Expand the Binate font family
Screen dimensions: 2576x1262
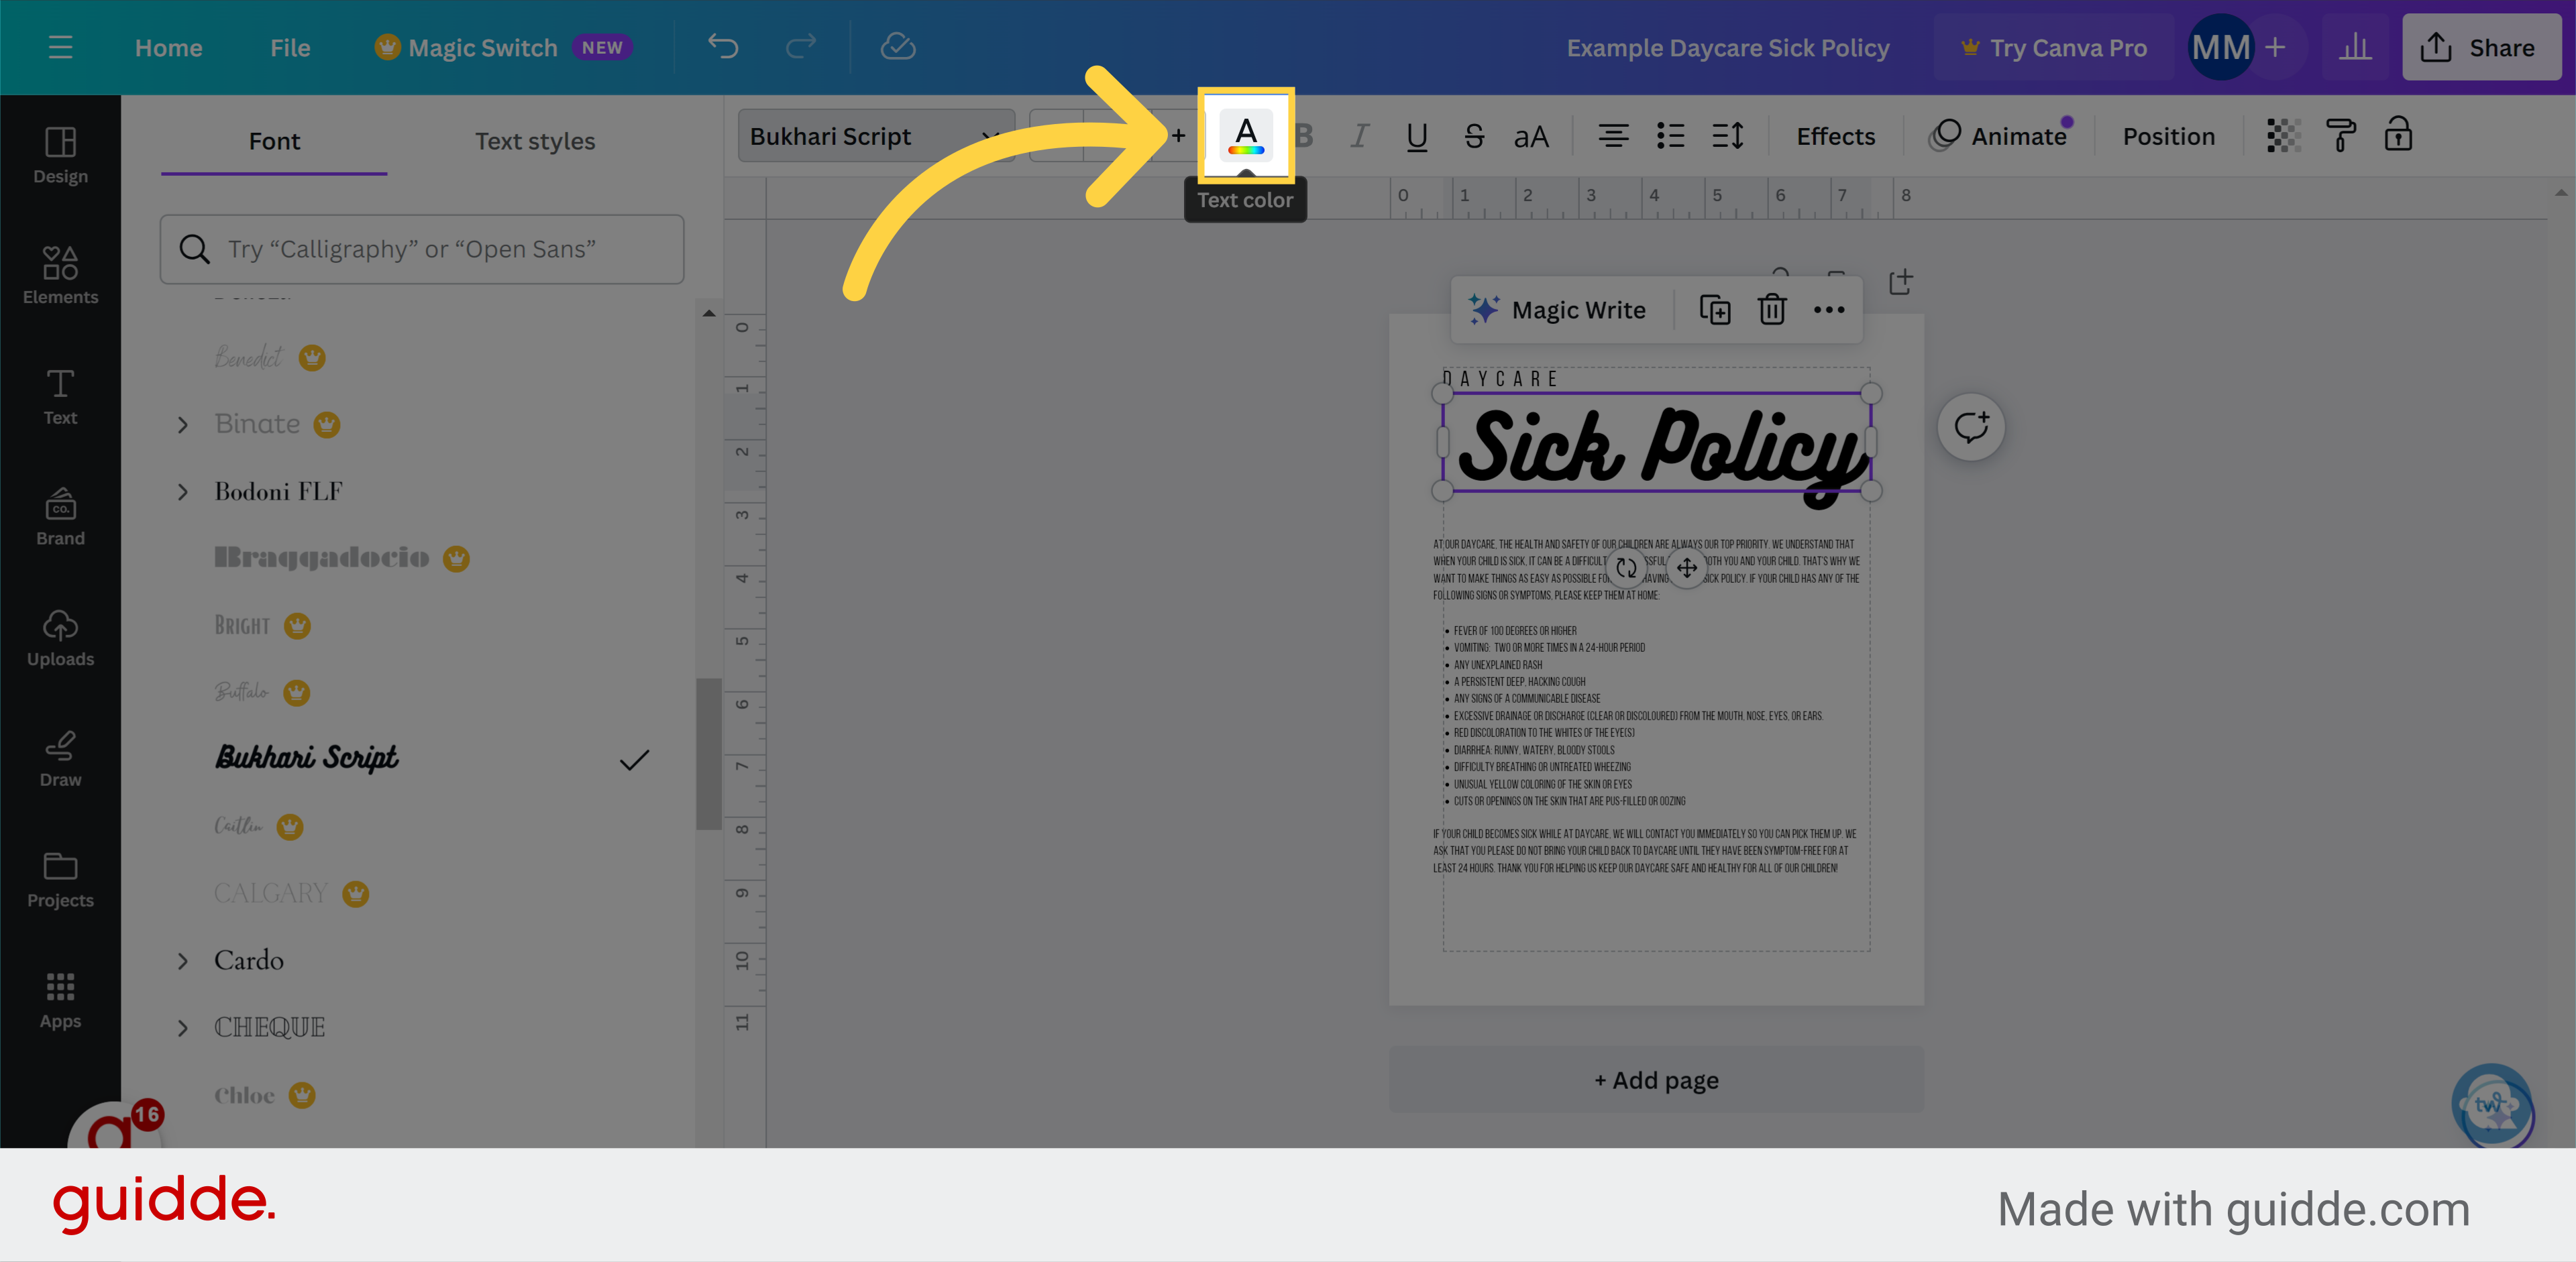(x=182, y=424)
